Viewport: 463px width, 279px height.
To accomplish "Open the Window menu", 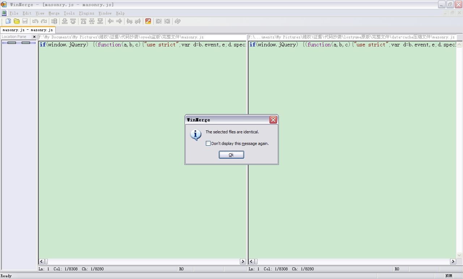I will 105,13.
